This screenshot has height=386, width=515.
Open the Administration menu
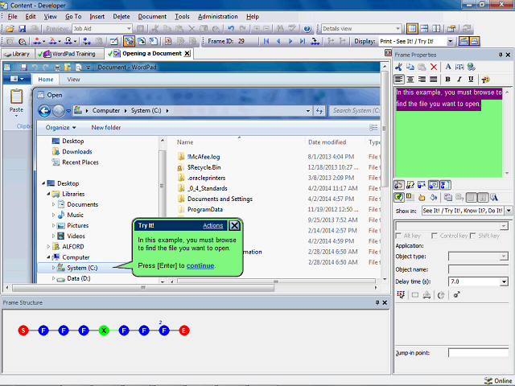(x=218, y=16)
